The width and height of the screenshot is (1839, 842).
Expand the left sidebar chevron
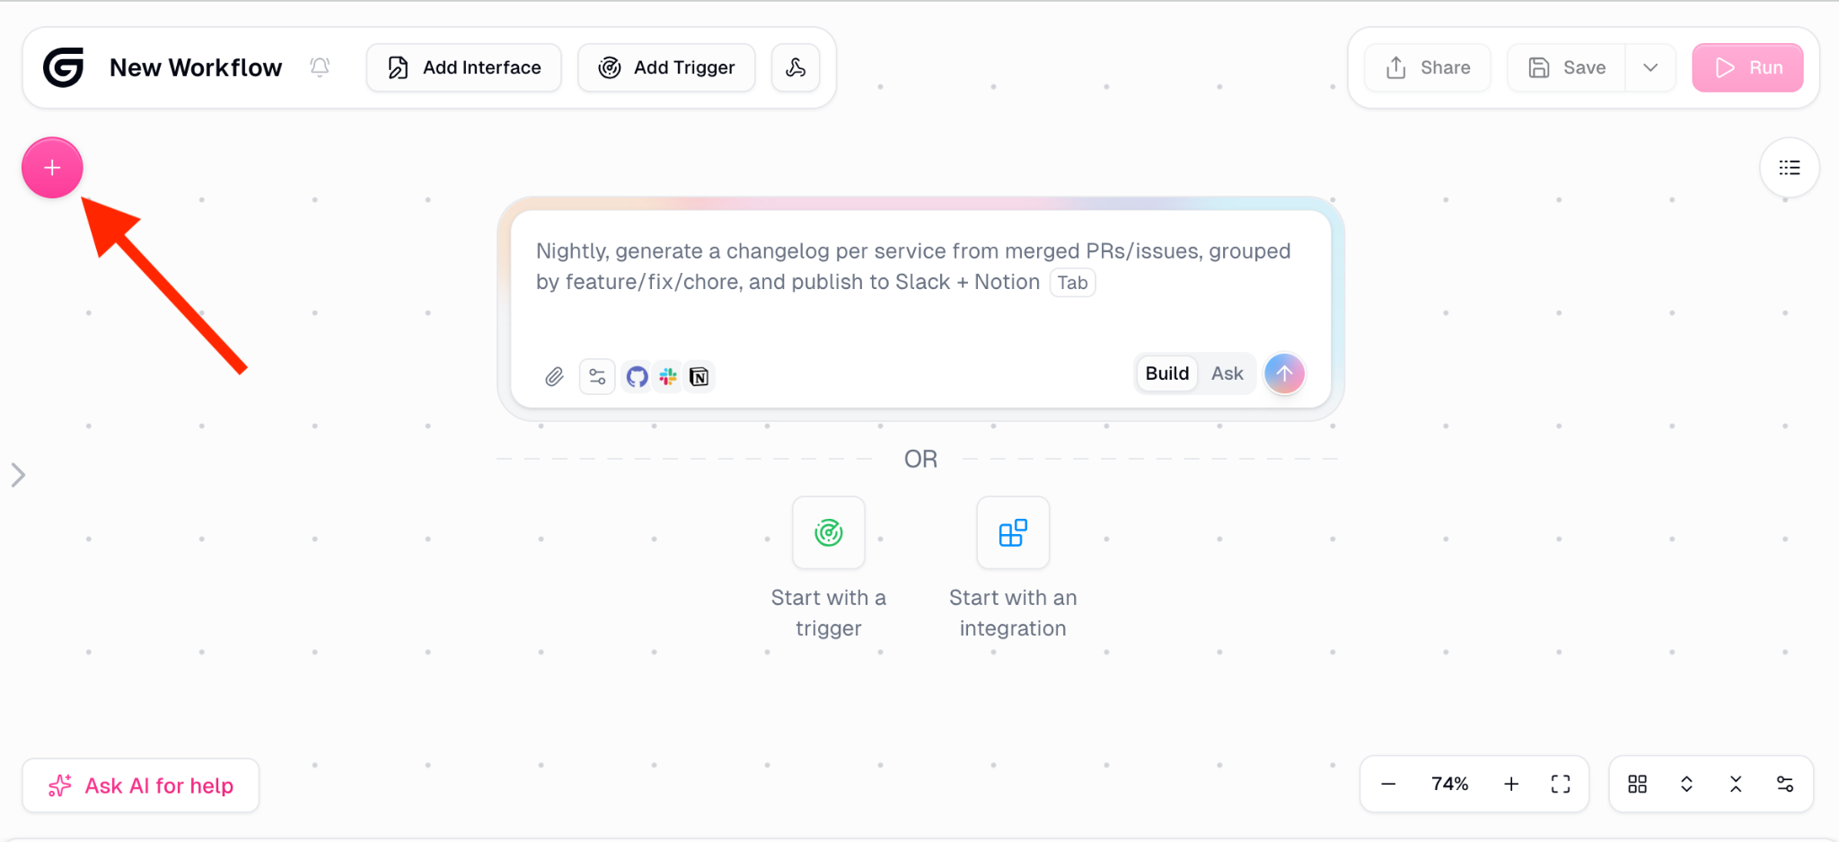pyautogui.click(x=18, y=475)
